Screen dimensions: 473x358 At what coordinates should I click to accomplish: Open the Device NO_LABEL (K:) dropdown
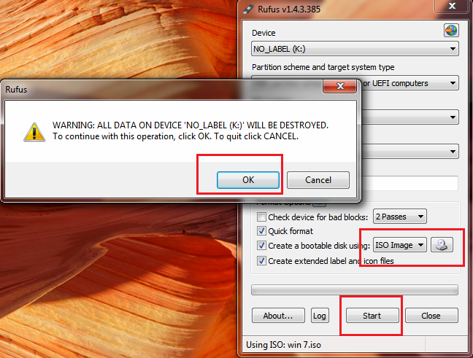pyautogui.click(x=355, y=49)
